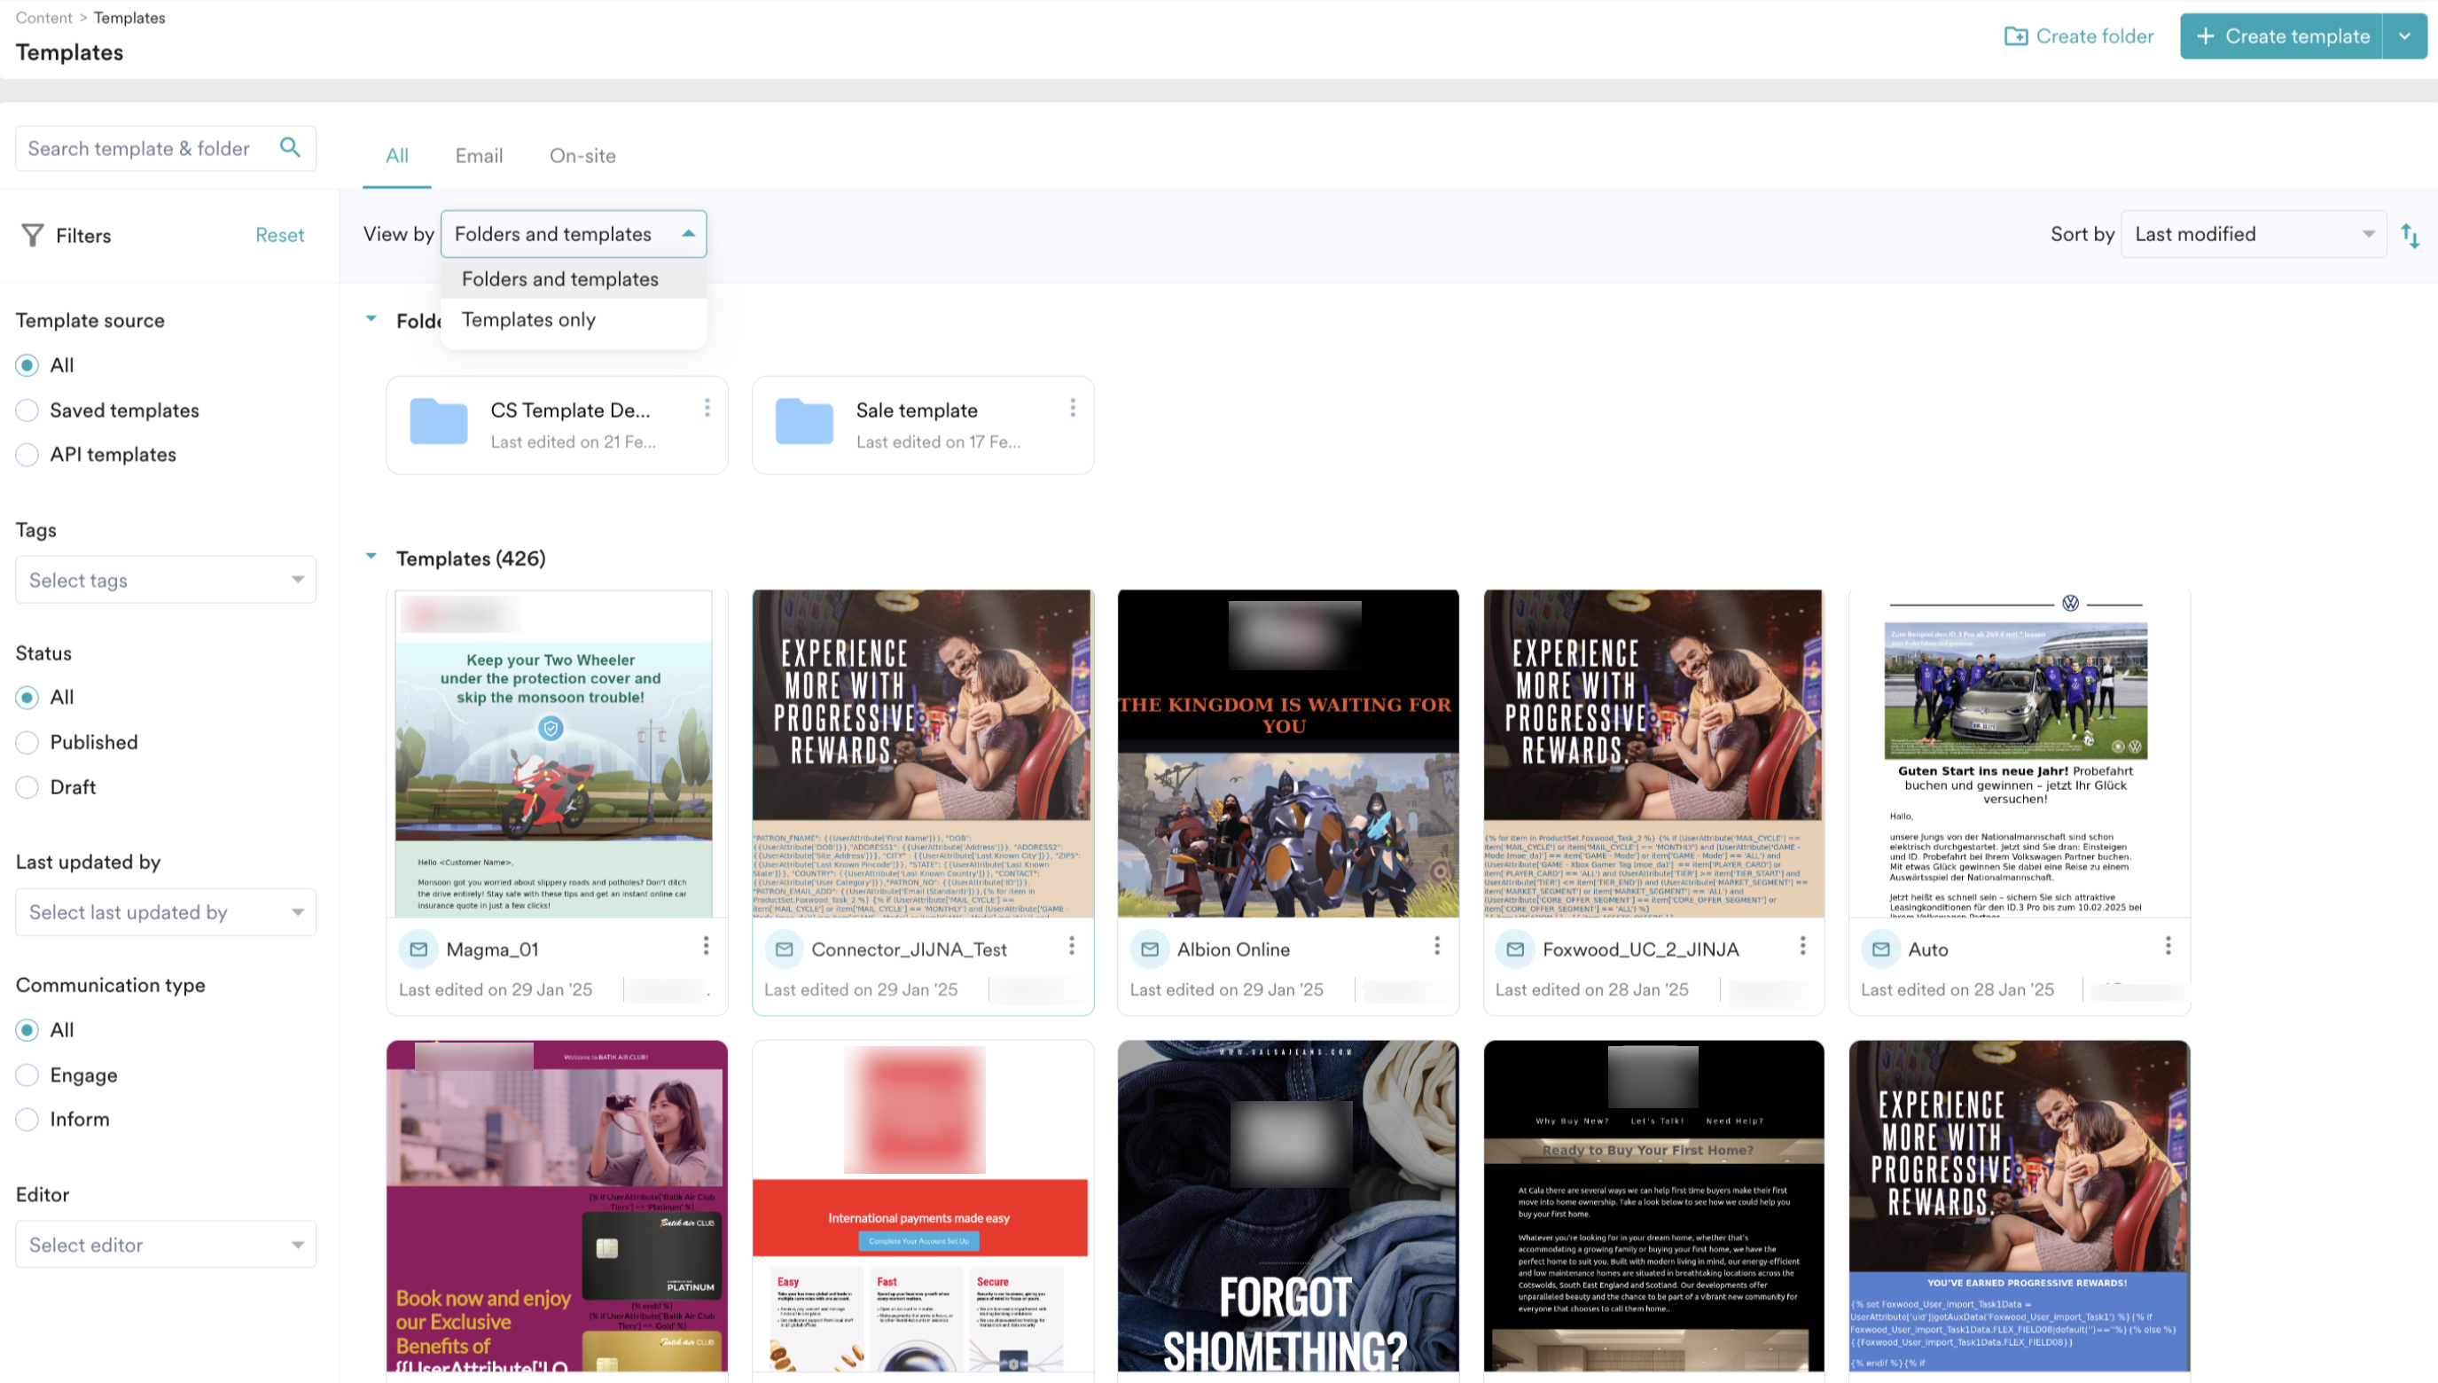Image resolution: width=2438 pixels, height=1383 pixels.
Task: Switch to the Email tab
Action: (479, 156)
